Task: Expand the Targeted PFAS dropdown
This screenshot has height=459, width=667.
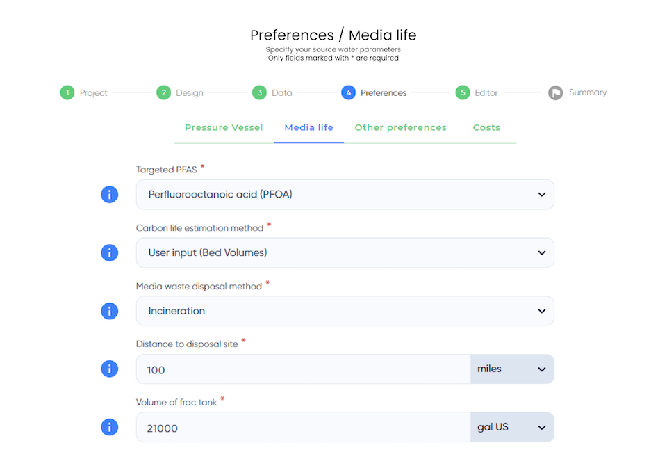Action: pyautogui.click(x=345, y=195)
